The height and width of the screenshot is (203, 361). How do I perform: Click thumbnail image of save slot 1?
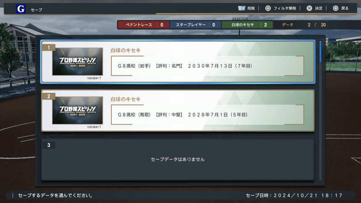point(78,61)
